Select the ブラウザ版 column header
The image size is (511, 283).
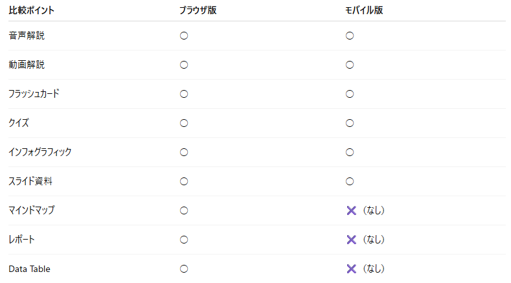198,10
